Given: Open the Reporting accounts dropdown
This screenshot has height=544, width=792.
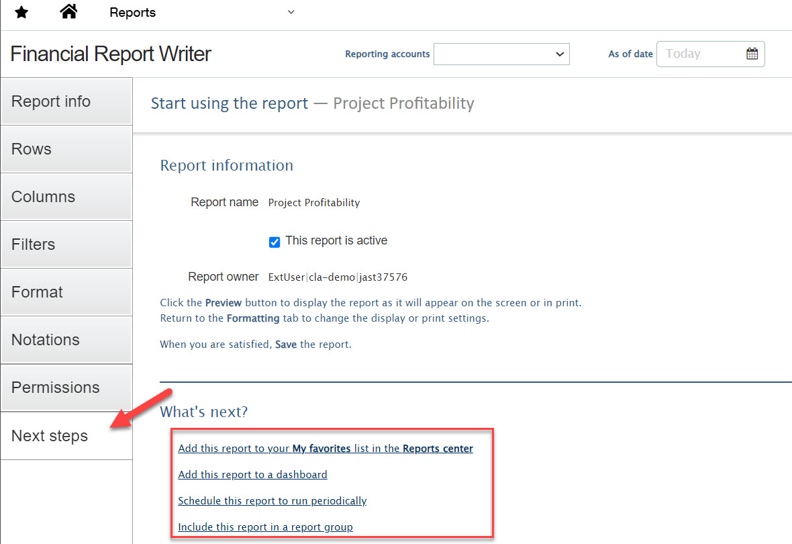Looking at the screenshot, I should [501, 54].
